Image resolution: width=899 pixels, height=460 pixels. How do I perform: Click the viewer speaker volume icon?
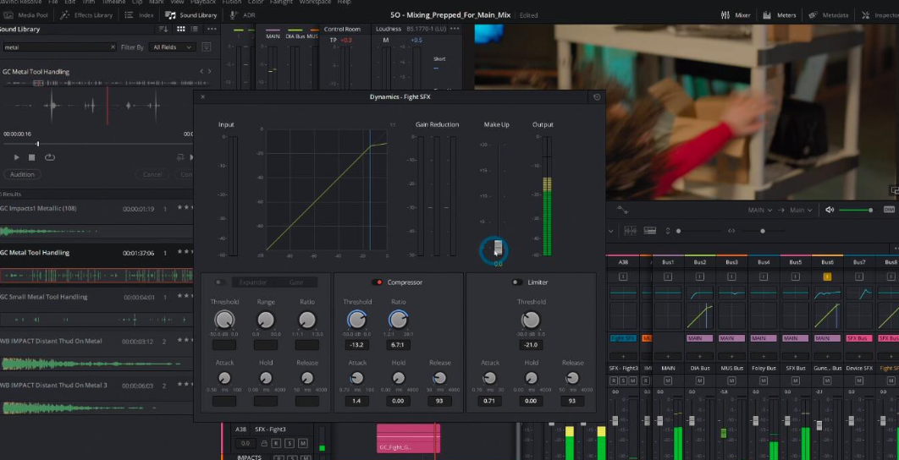[x=830, y=210]
